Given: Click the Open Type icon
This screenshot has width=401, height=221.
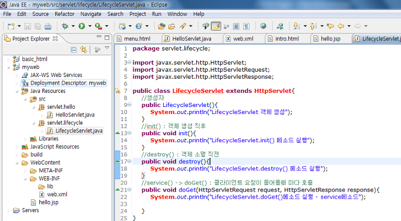Looking at the screenshot, I should (161, 26).
